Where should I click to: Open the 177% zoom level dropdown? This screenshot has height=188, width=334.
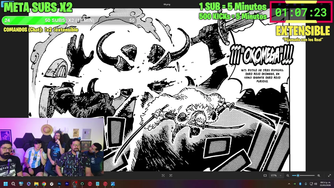(x=276, y=175)
